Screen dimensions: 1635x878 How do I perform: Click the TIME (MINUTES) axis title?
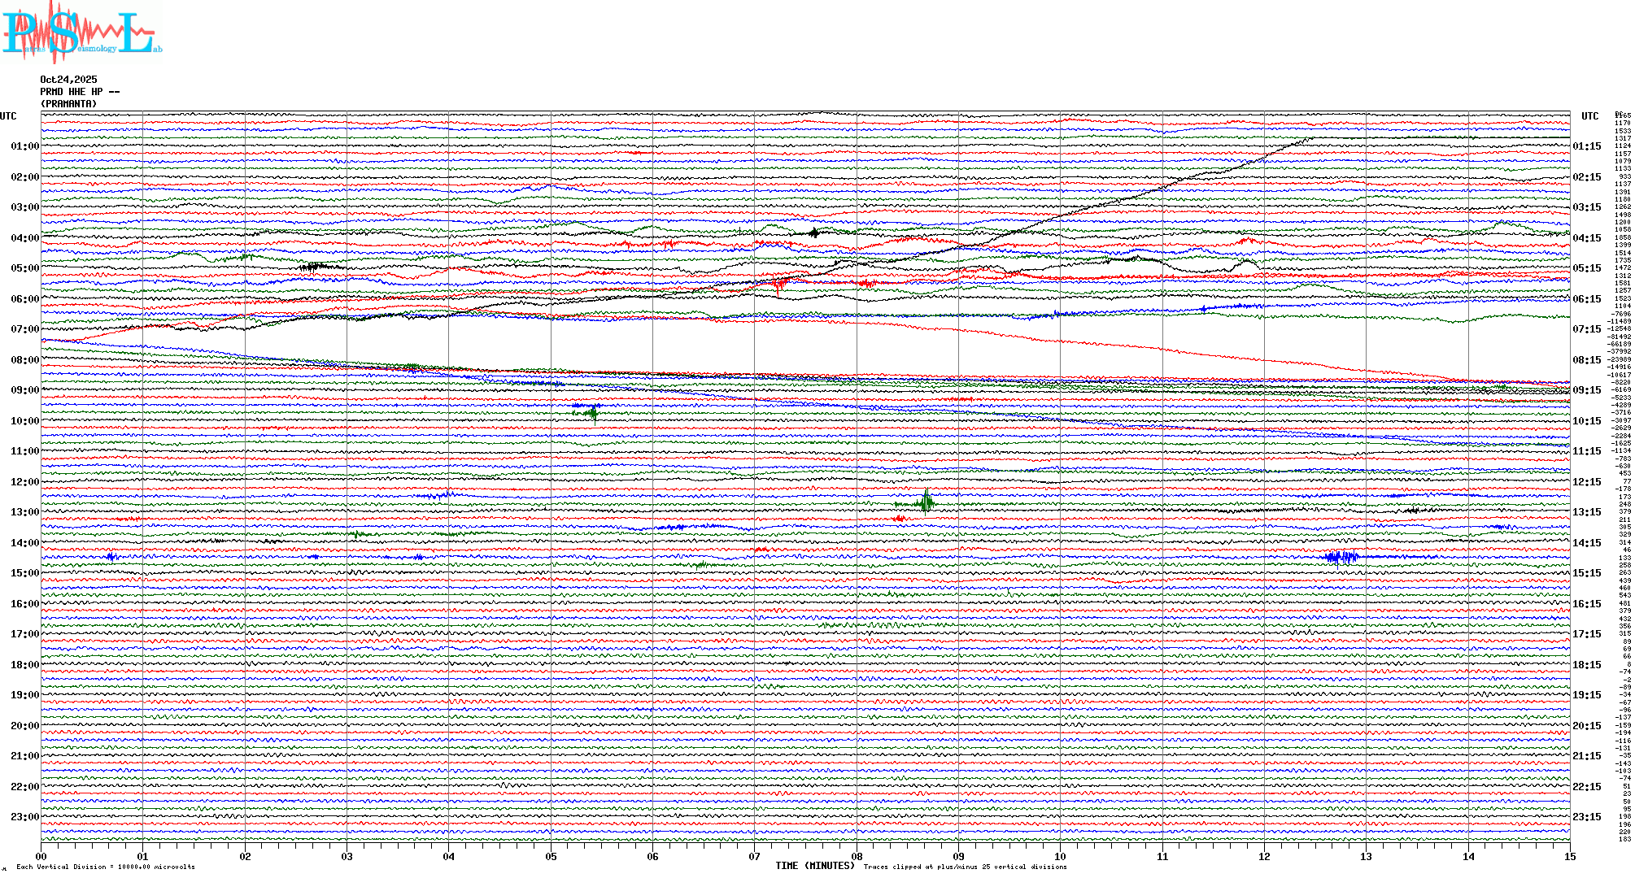[x=814, y=866]
